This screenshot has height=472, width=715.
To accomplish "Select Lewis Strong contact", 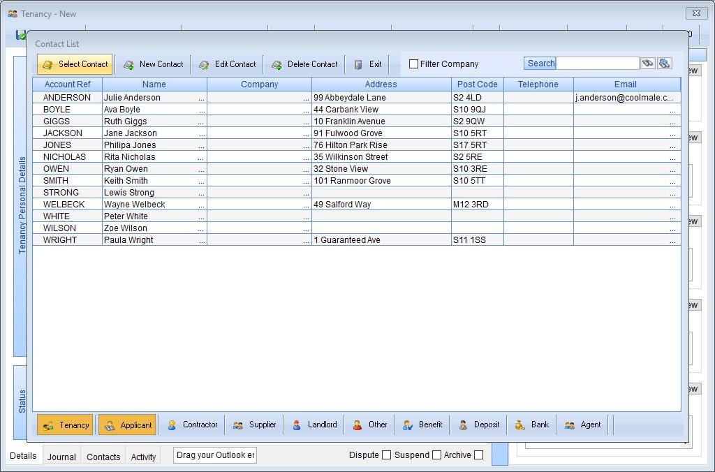I will coord(129,193).
